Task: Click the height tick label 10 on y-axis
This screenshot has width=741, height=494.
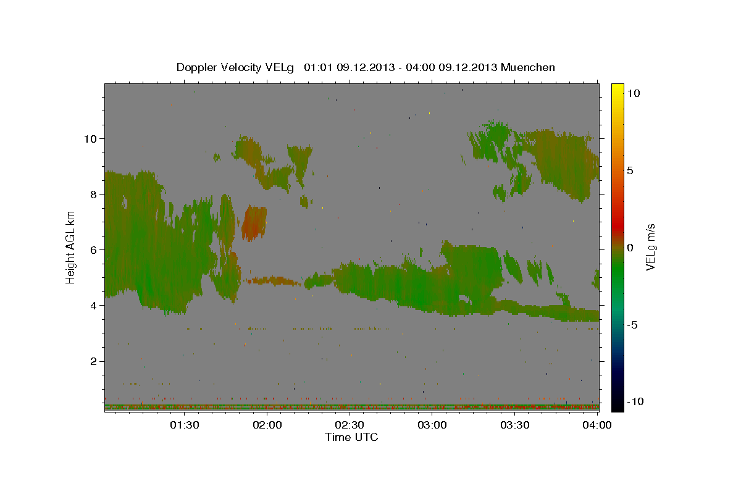Action: pyautogui.click(x=92, y=139)
